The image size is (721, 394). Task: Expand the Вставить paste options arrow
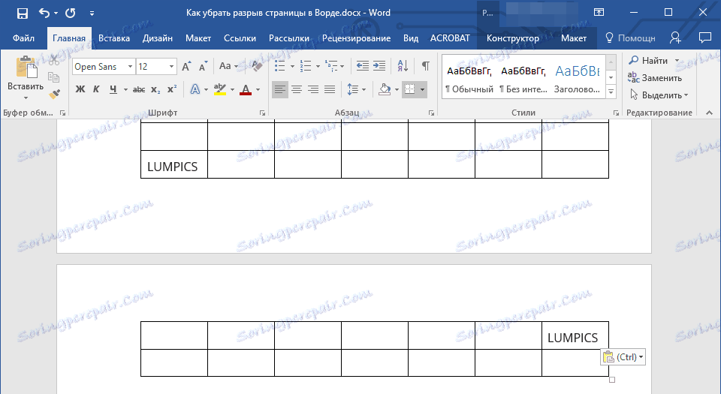(x=26, y=98)
